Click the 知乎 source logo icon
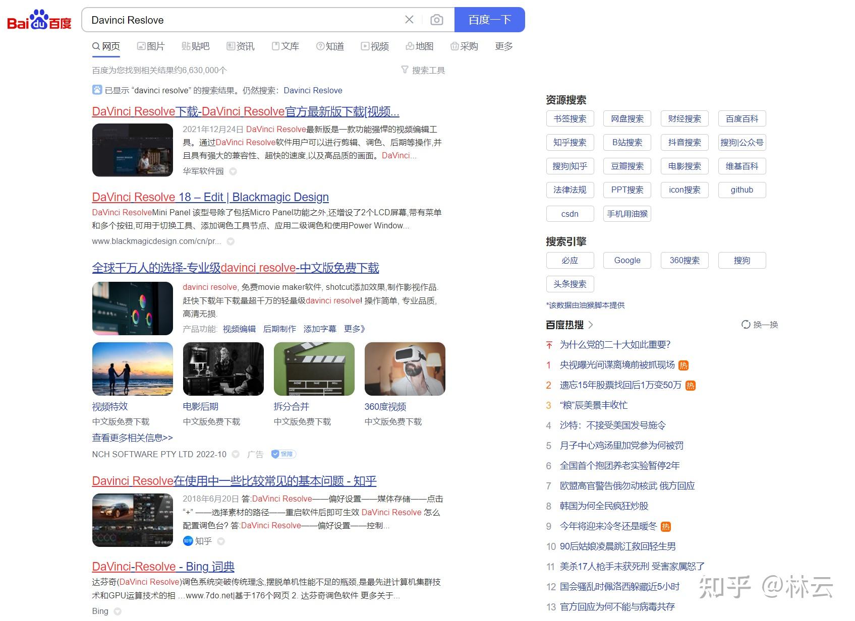The image size is (855, 621). (188, 541)
